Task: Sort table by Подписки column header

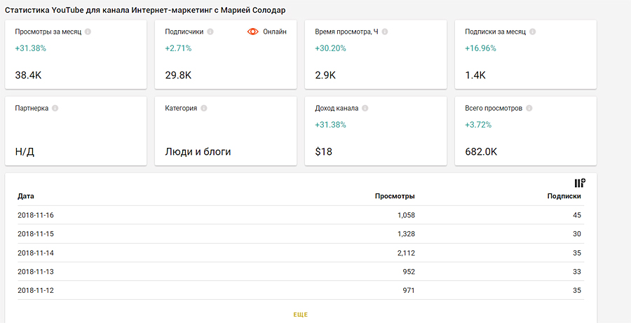Action: (564, 196)
